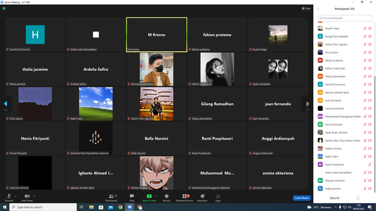Click video-off icon on Bryant Hugo row
Screen dimensions: 376x211
(370, 29)
